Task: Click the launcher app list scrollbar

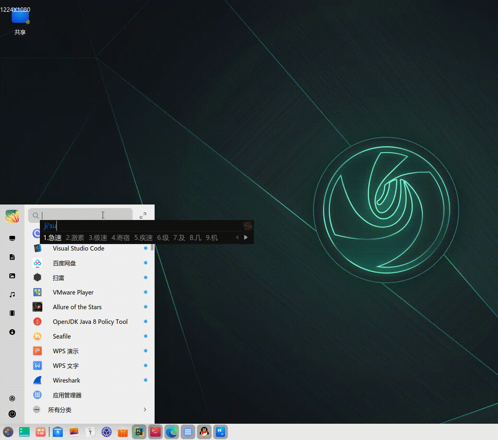Action: coord(152,247)
